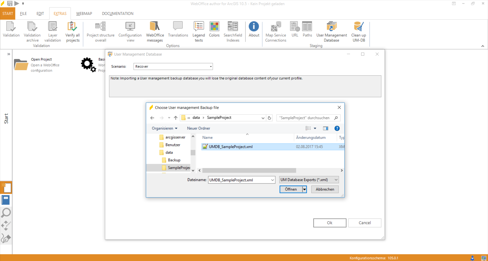This screenshot has height=261, width=488.
Task: Expand the Öffnen button split arrow
Action: point(304,189)
